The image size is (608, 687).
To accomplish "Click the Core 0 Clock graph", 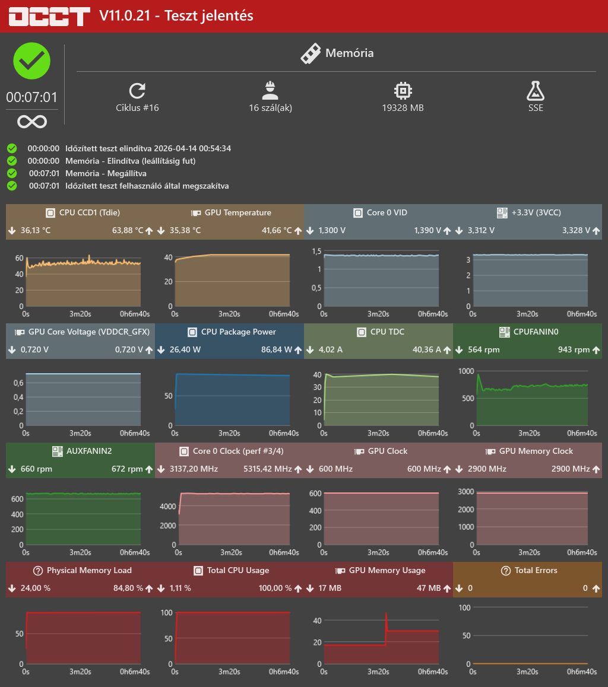I will click(x=234, y=519).
